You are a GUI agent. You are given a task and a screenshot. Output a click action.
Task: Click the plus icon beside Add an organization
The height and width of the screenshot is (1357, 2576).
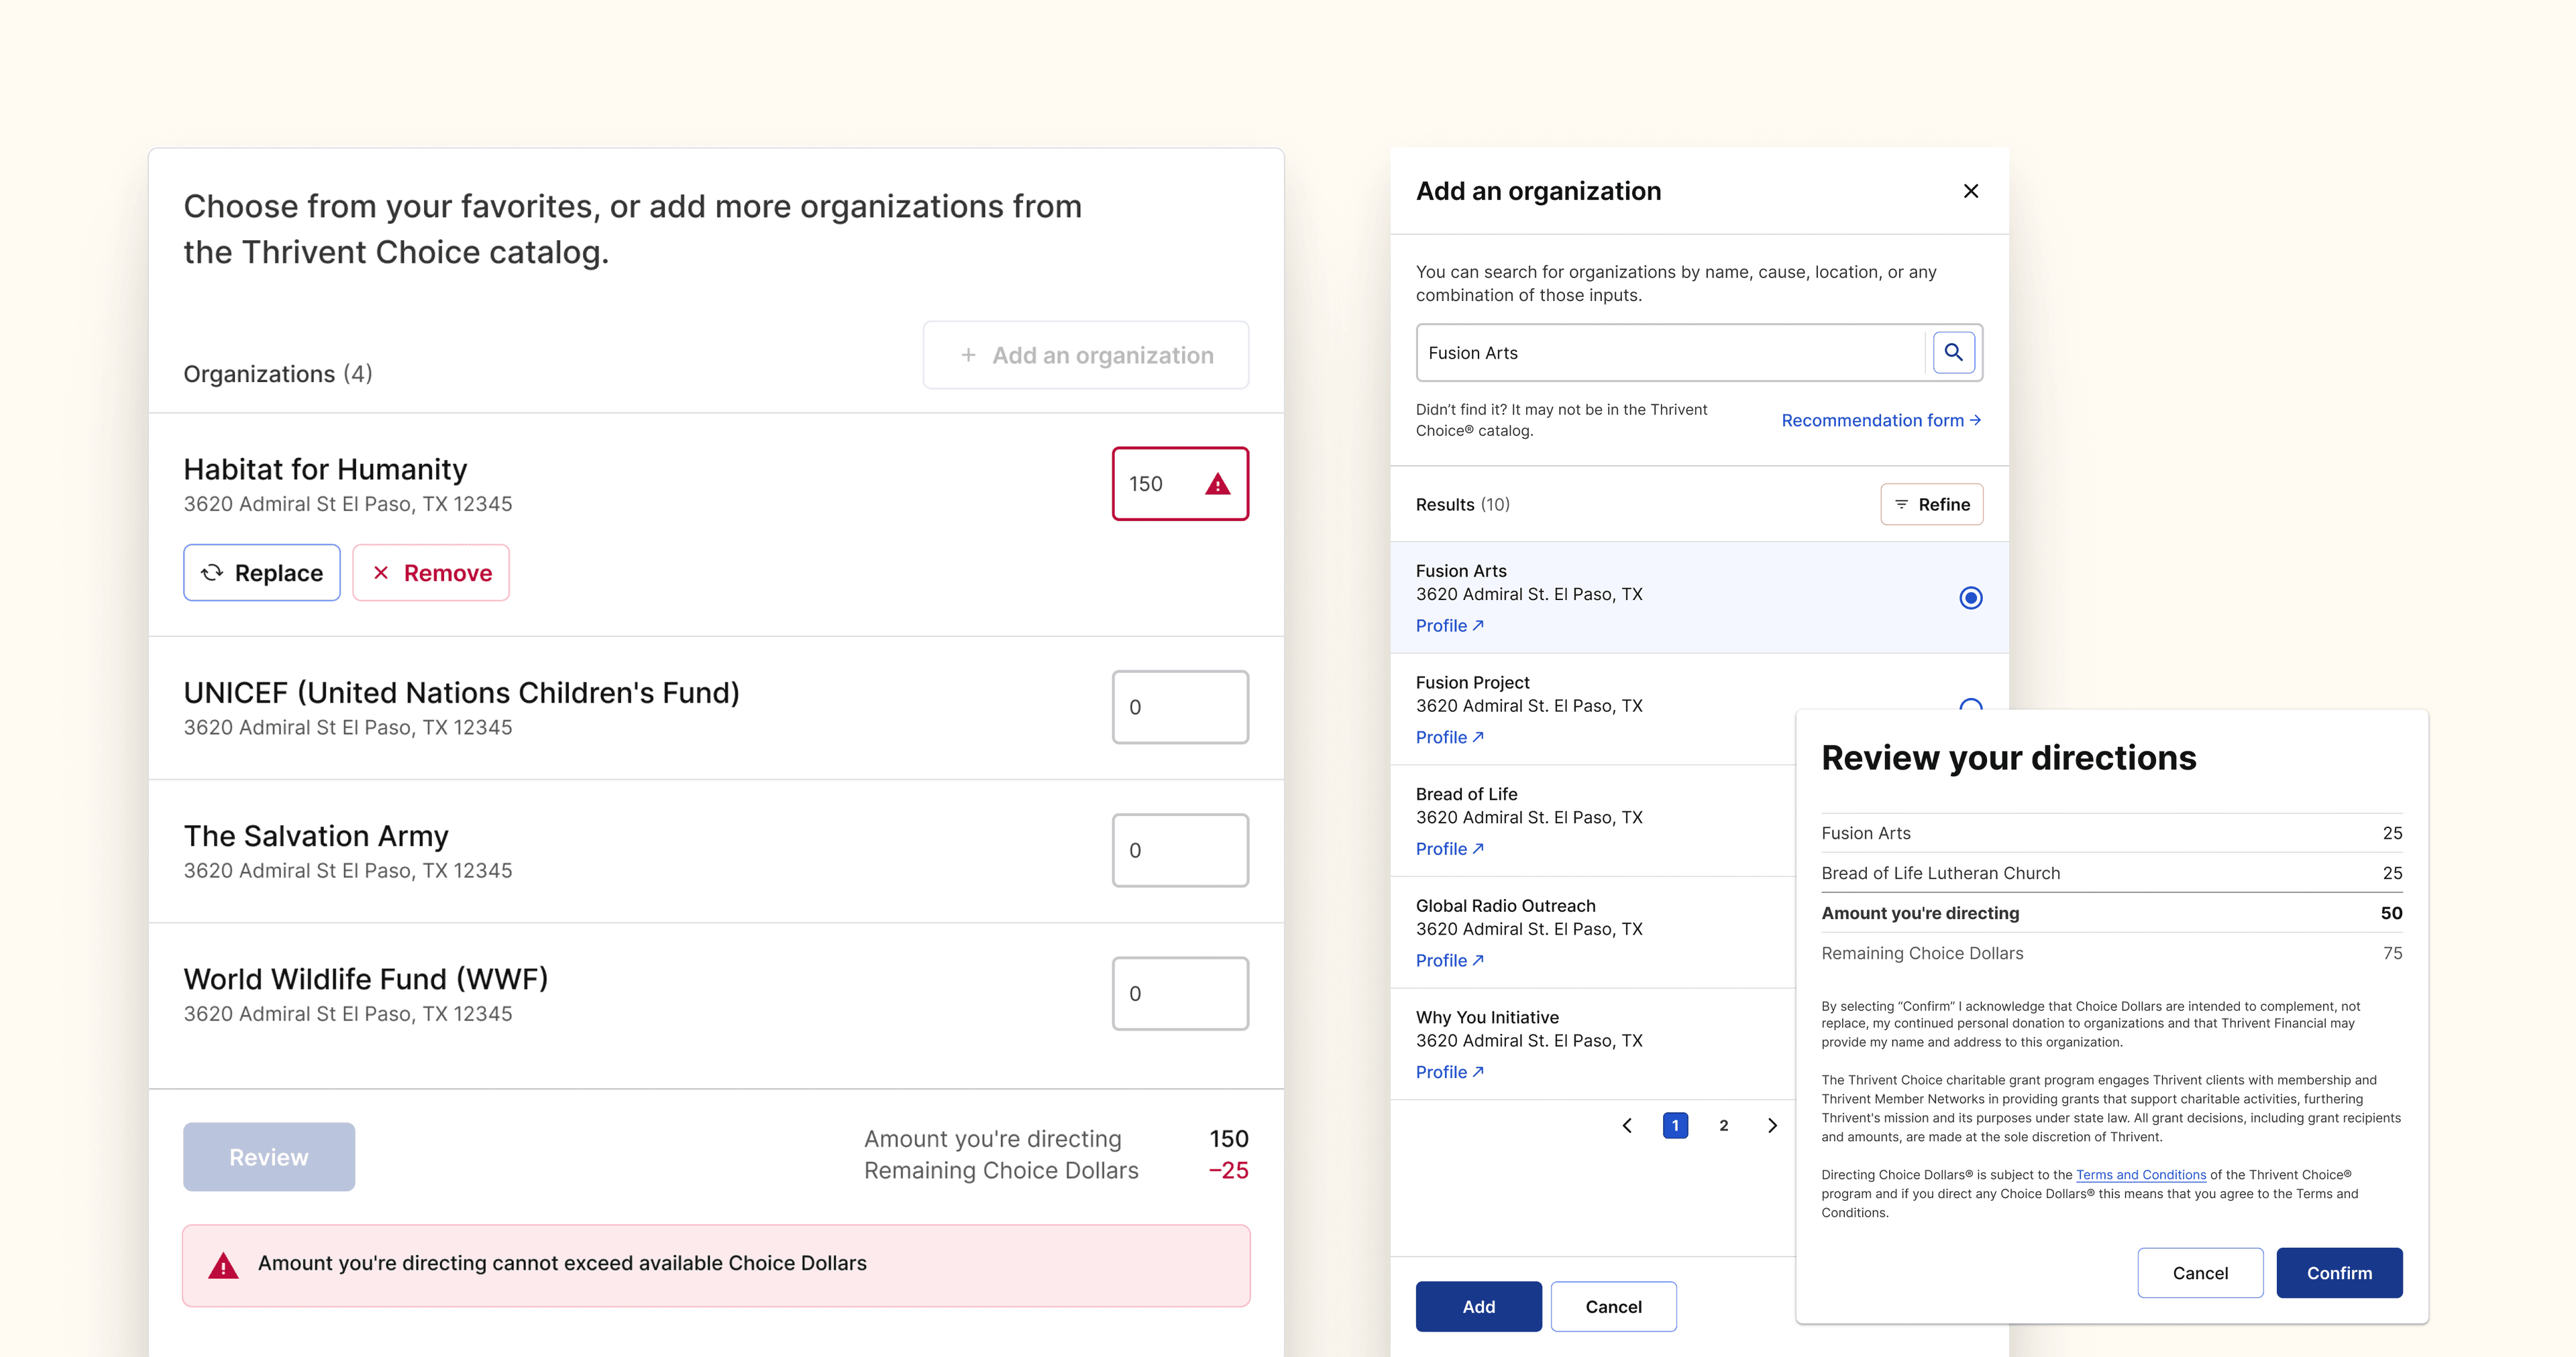pyautogui.click(x=968, y=355)
